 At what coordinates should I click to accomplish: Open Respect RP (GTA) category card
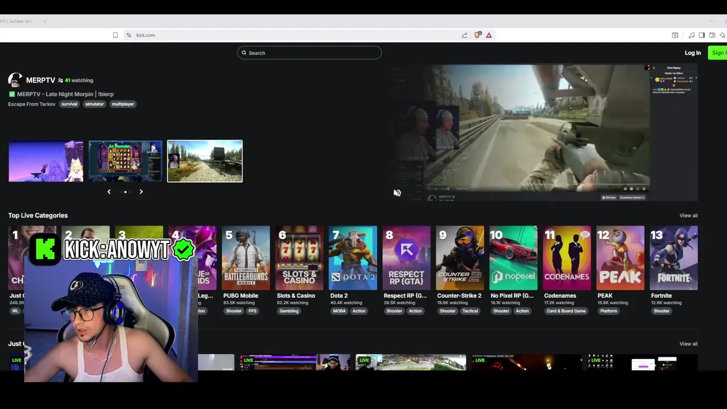[407, 258]
